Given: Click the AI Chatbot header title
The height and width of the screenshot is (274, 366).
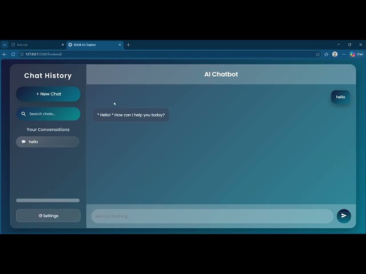Looking at the screenshot, I should 221,74.
